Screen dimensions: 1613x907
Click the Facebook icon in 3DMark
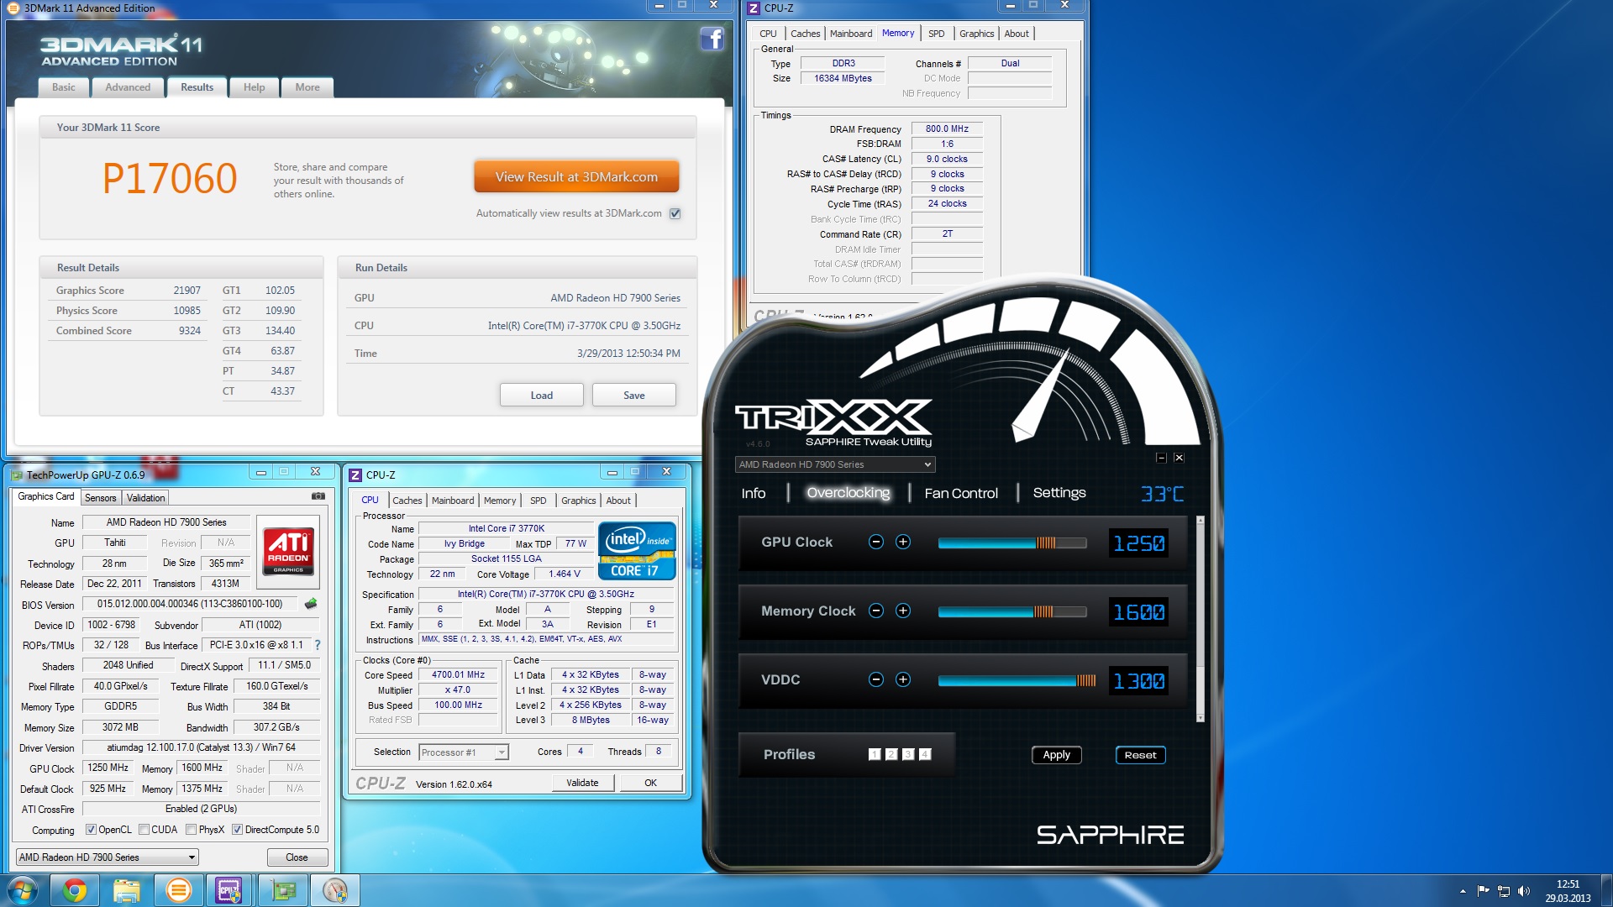[x=712, y=39]
